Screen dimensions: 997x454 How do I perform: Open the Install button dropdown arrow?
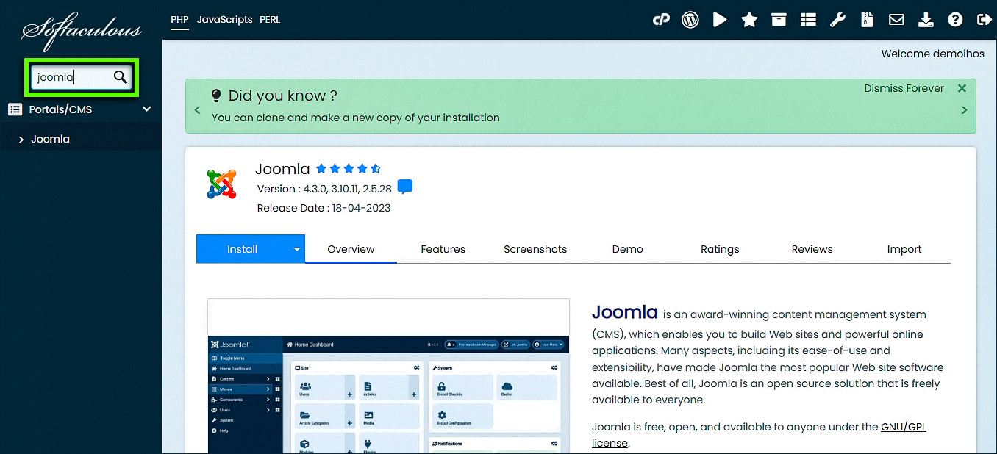296,248
